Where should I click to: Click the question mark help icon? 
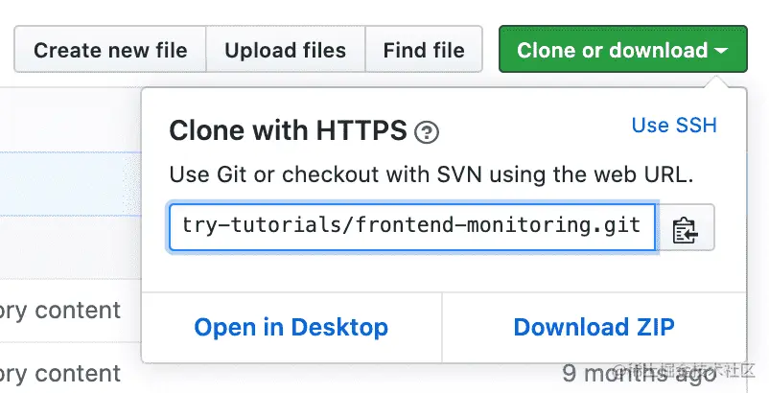[427, 132]
